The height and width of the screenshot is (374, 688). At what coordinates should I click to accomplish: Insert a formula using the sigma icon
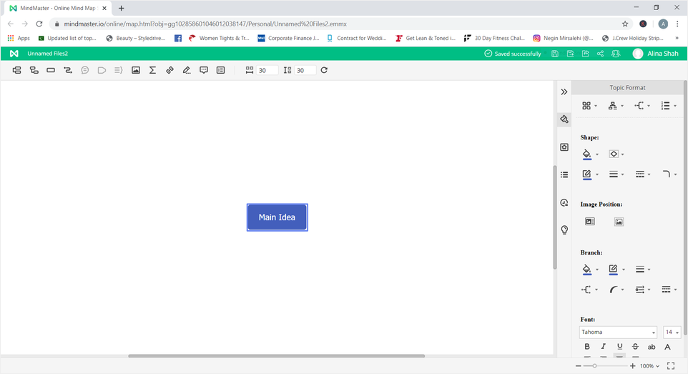(x=152, y=70)
